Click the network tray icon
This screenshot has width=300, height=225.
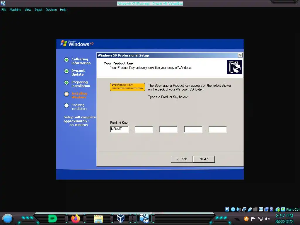pos(260,219)
